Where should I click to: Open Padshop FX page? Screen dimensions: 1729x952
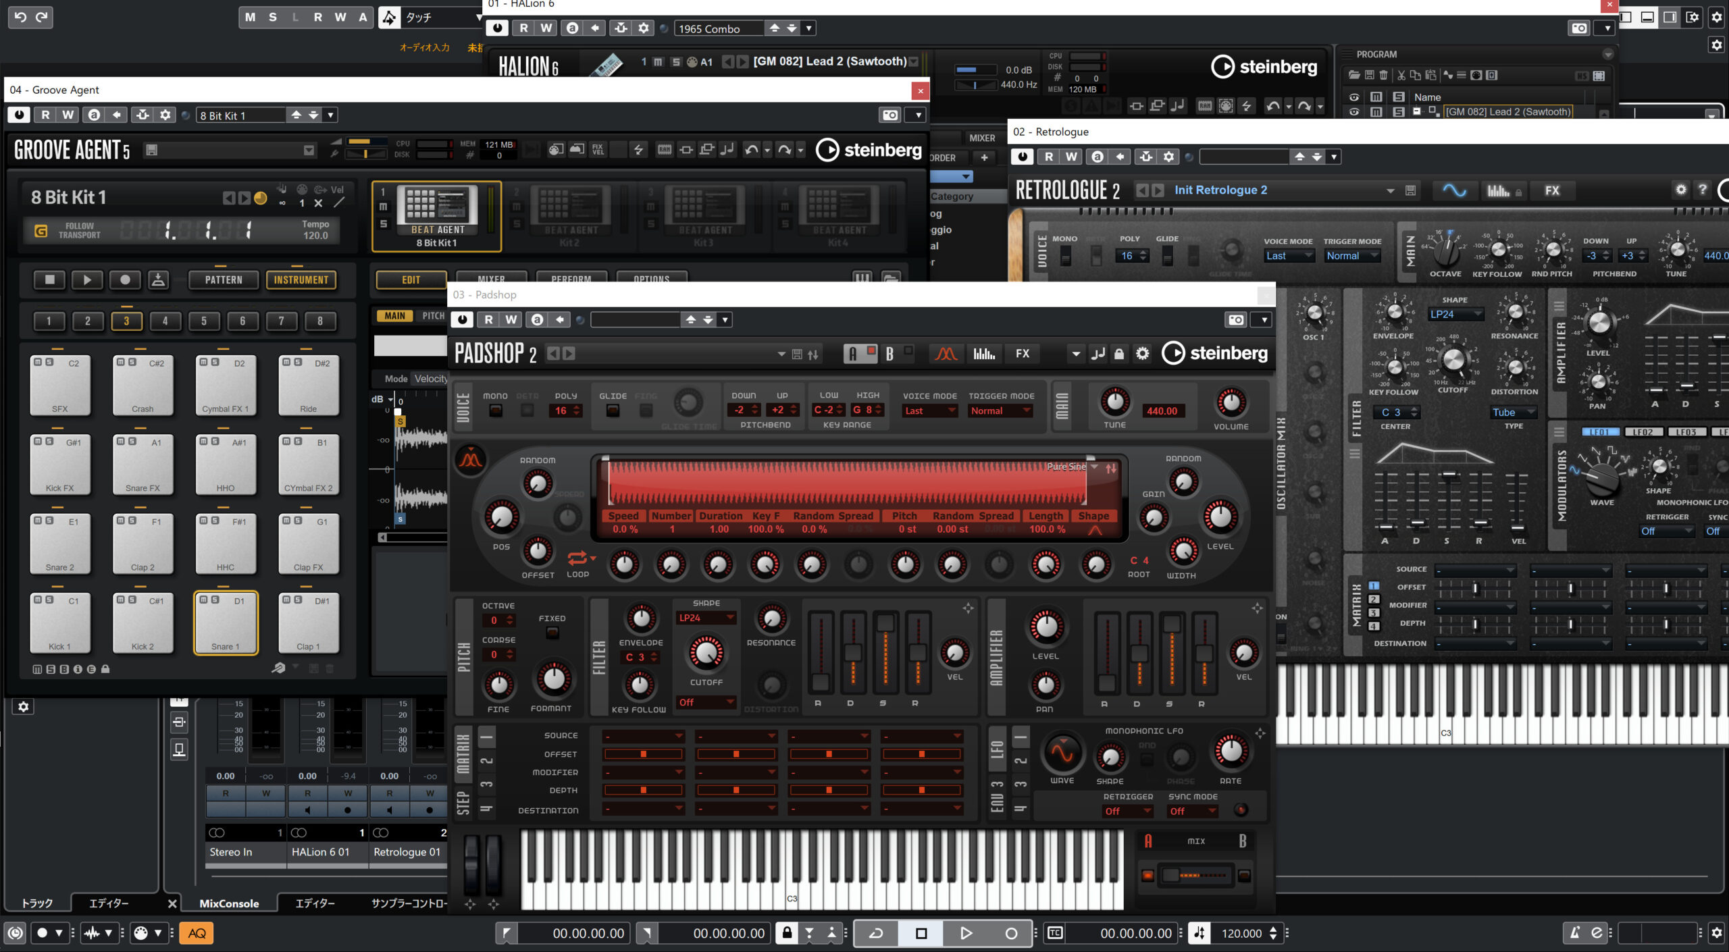pyautogui.click(x=1023, y=353)
